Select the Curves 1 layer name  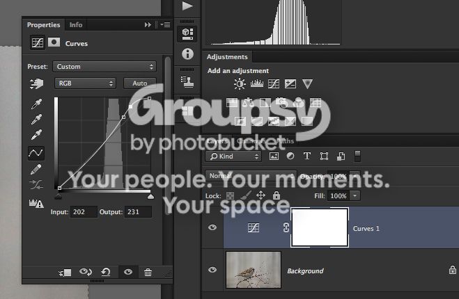click(366, 229)
